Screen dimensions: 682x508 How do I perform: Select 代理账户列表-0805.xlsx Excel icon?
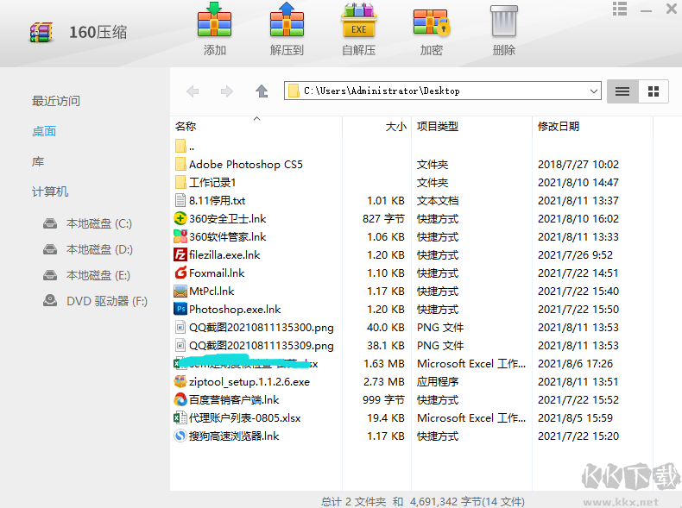point(180,418)
